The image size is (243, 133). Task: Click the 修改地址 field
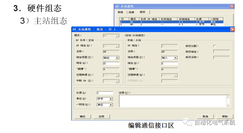tap(222, 51)
